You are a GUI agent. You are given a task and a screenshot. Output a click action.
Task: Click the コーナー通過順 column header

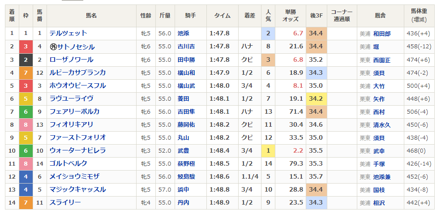click(342, 16)
